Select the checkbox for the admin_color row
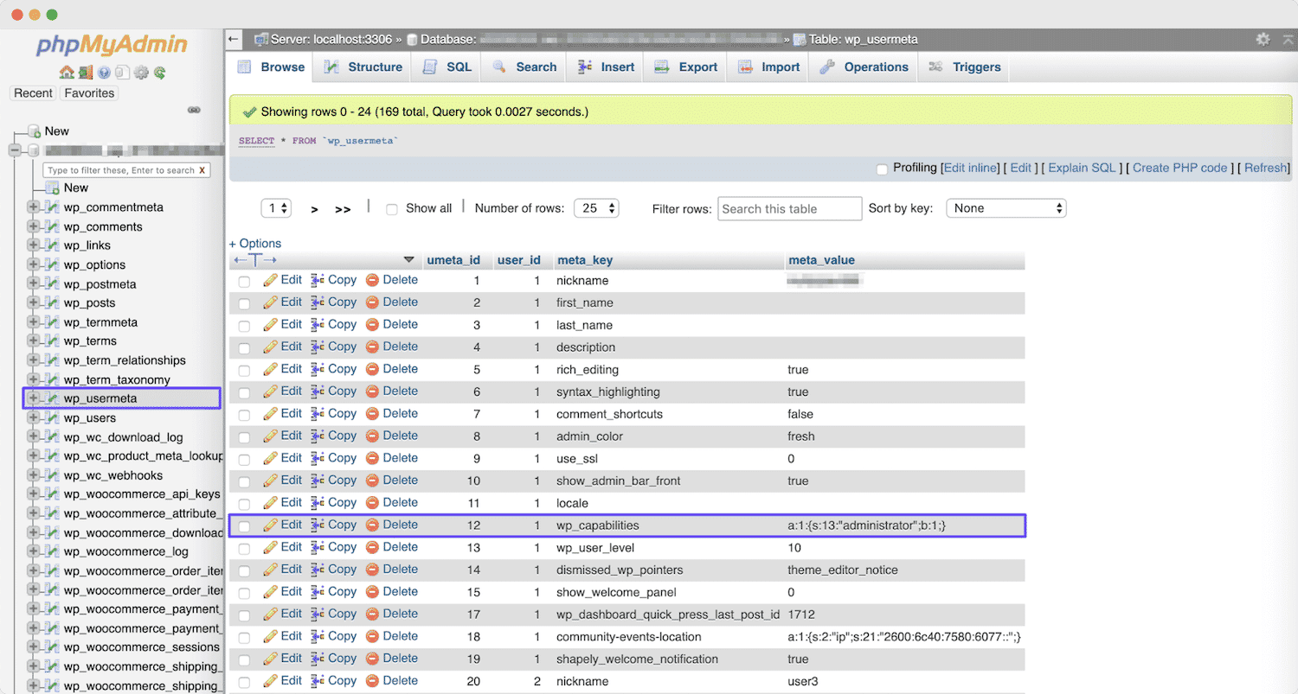 pos(244,437)
